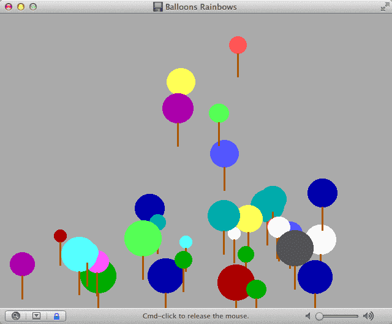Close the window with the red button
This screenshot has height=324, width=392.
[9, 7]
